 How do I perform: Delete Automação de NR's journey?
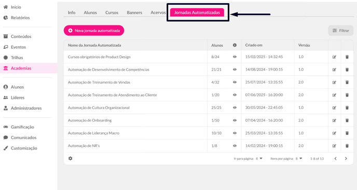tap(347, 146)
